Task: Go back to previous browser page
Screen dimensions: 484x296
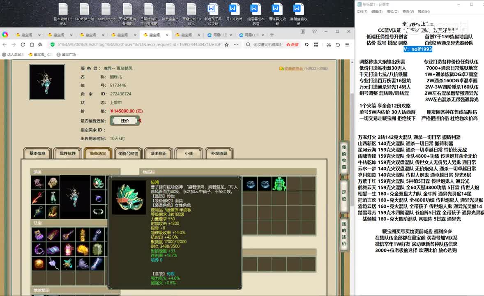Action: (5, 44)
